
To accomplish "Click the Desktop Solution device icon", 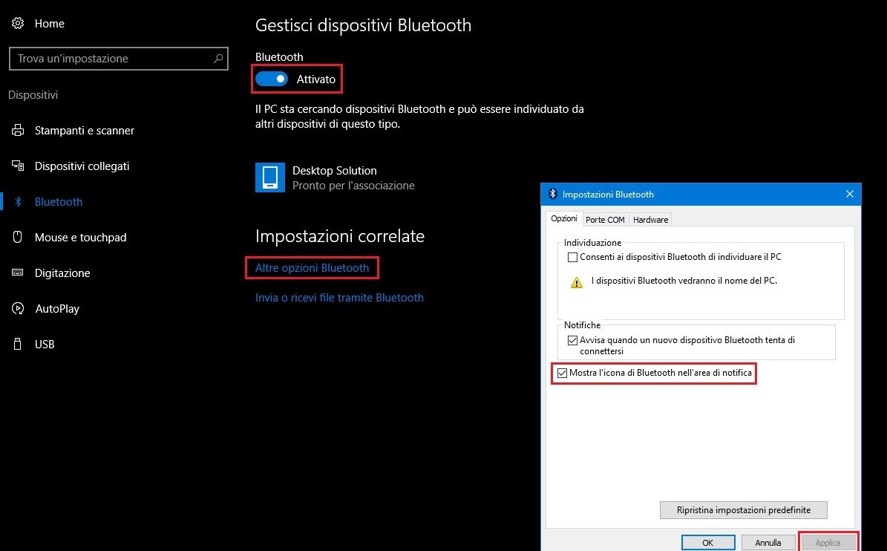I will coord(270,177).
